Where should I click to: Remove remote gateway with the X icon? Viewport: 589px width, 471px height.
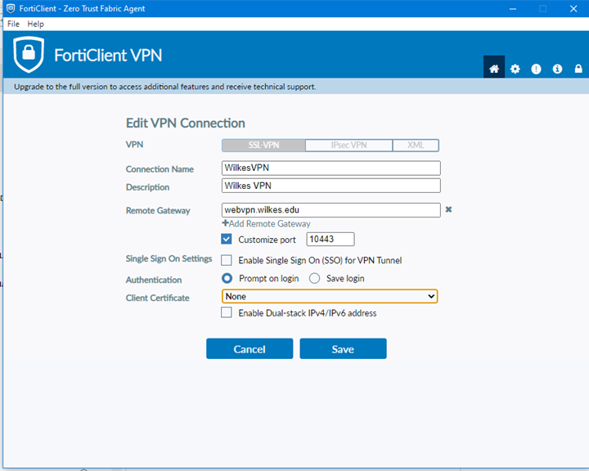coord(448,209)
